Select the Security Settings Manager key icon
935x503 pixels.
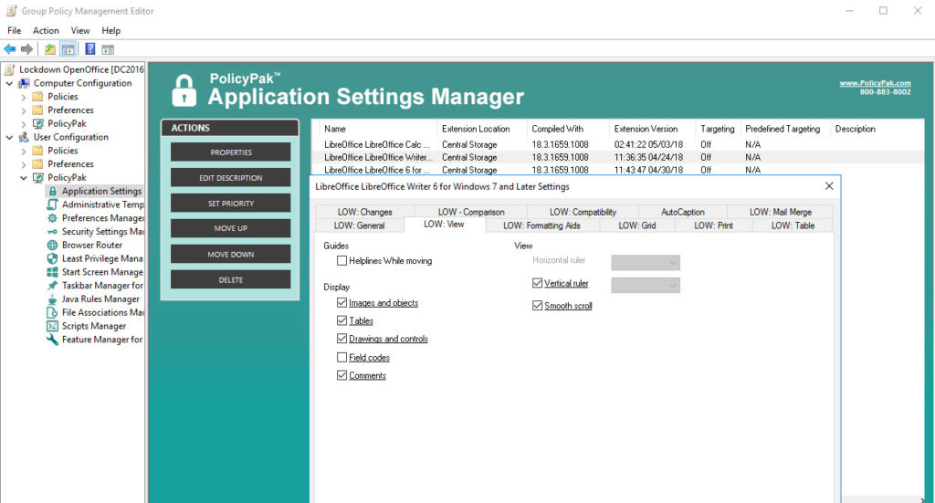pyautogui.click(x=52, y=232)
